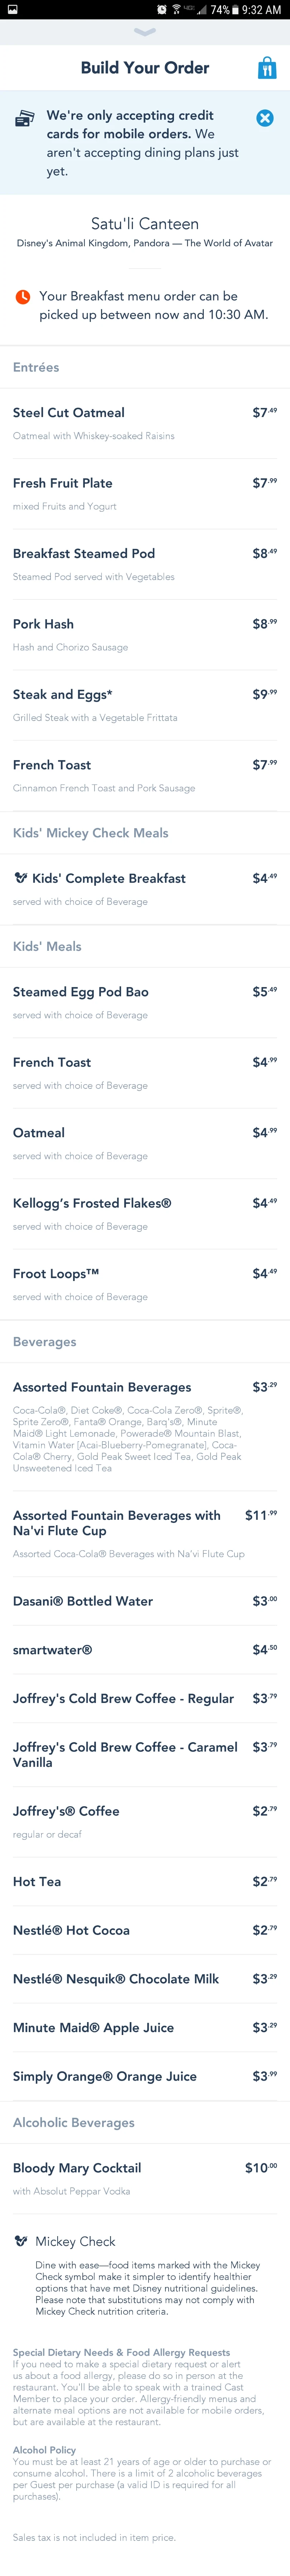Select Nestlé Hot Cocoa beverage
Screen dimensions: 290x2576
[145, 1930]
